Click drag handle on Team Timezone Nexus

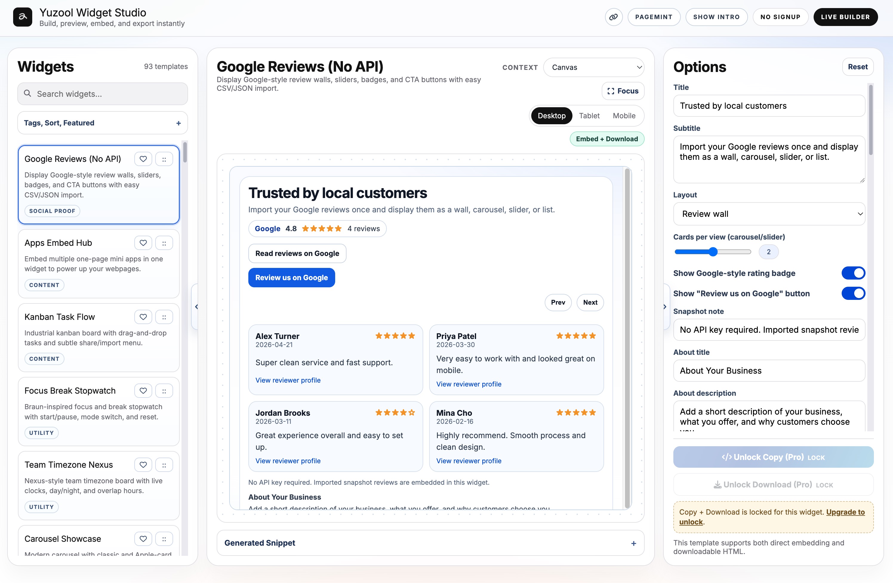tap(164, 465)
